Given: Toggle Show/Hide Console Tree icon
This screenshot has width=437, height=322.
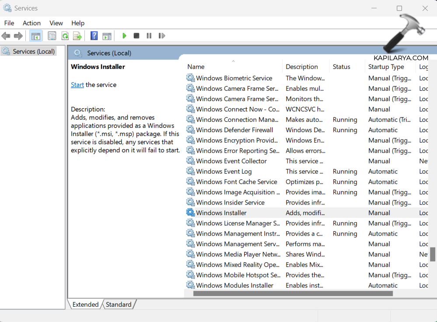Looking at the screenshot, I should pyautogui.click(x=36, y=36).
